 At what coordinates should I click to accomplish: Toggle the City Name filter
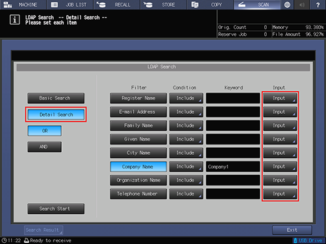[x=138, y=153]
